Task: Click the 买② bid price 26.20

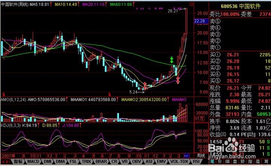Action: (x=233, y=61)
